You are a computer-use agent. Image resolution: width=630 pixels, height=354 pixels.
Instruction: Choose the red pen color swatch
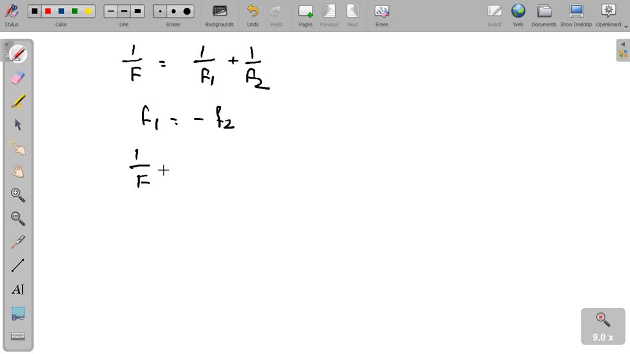(48, 11)
